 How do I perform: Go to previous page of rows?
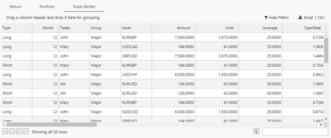click(x=12, y=131)
